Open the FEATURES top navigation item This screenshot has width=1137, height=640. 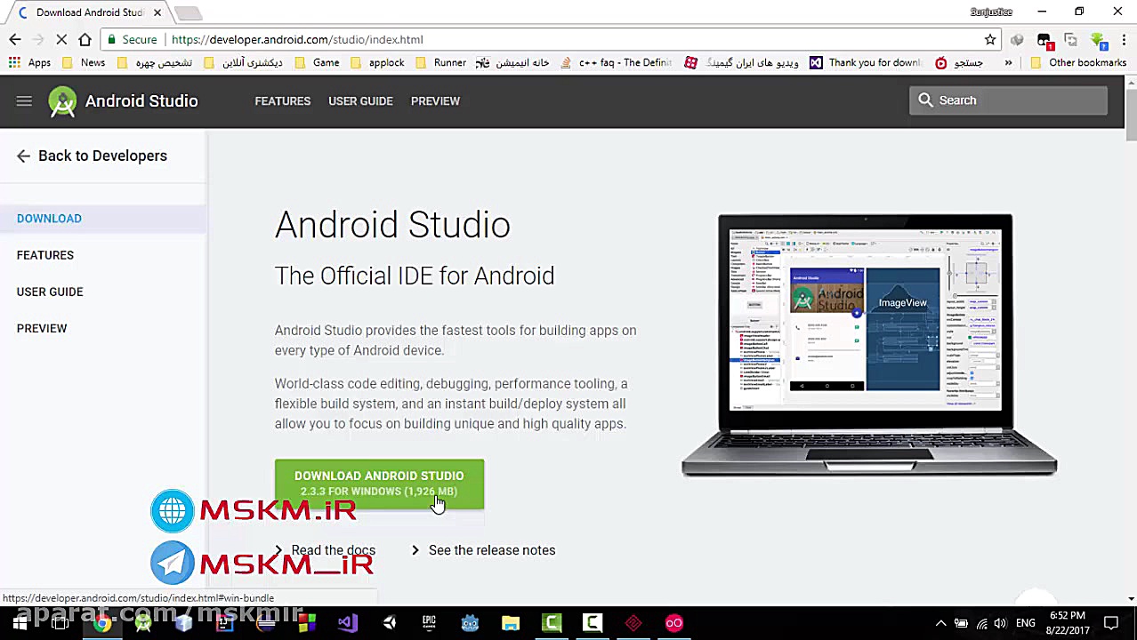[x=283, y=101]
